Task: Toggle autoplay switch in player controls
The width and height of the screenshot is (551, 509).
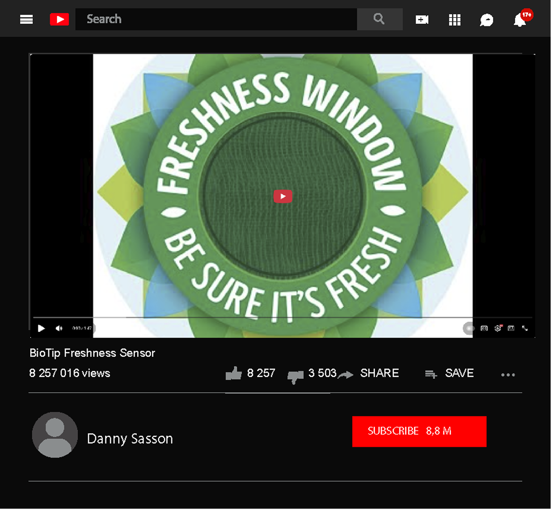Action: (x=469, y=328)
